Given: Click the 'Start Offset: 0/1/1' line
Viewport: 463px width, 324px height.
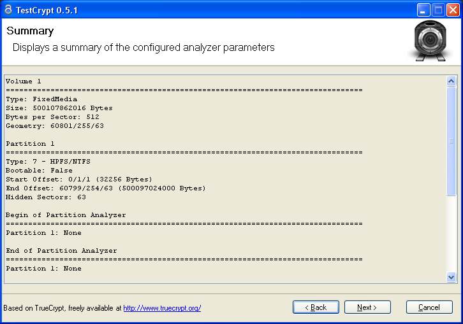Looking at the screenshot, I should (79, 180).
